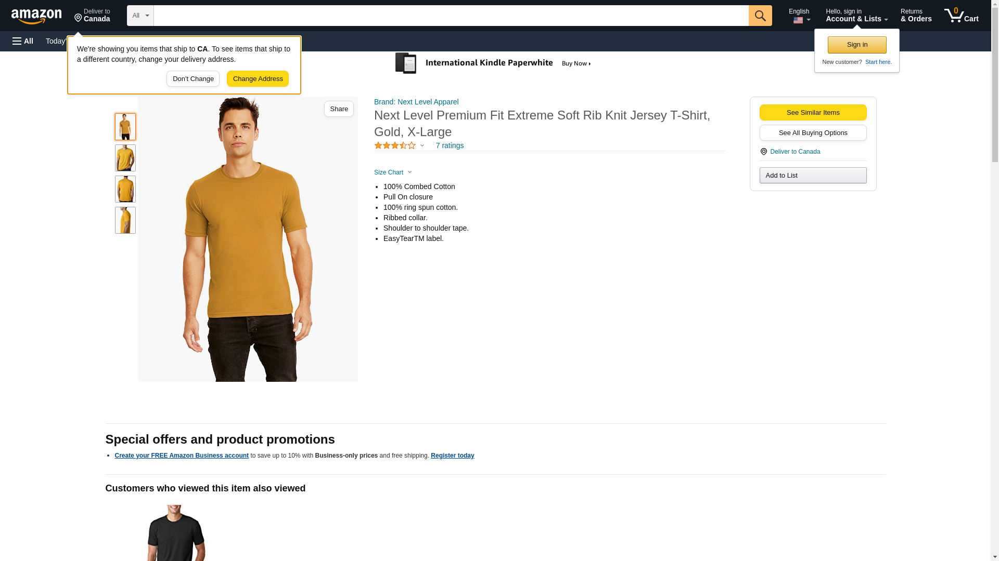Click the search magnifier button
999x561 pixels.
(x=760, y=16)
